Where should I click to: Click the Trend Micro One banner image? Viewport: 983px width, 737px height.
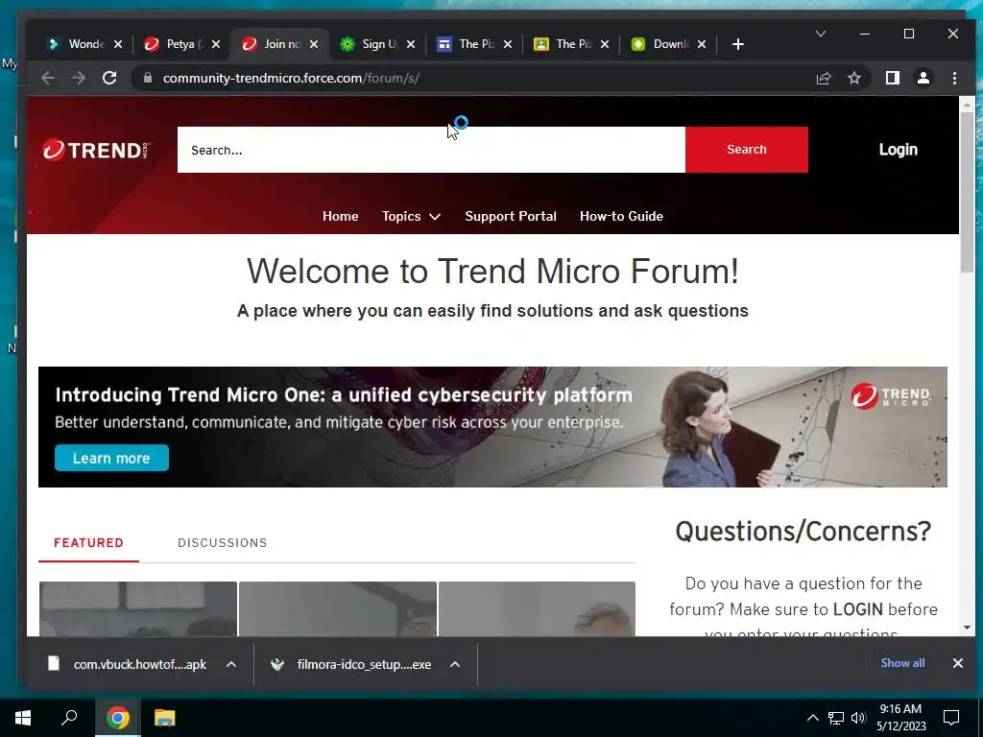(492, 427)
